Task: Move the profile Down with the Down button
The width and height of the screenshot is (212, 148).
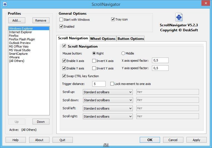Action: (41, 122)
